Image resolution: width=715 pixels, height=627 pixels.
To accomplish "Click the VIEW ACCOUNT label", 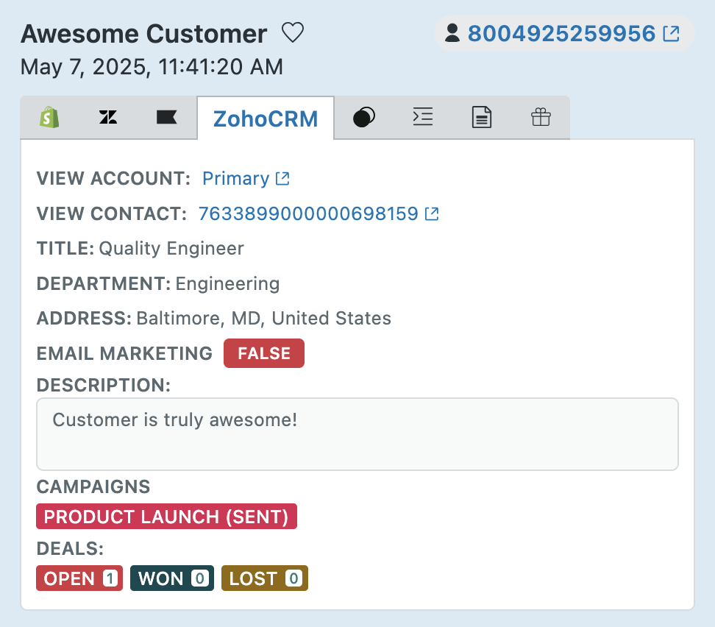I will click(113, 178).
